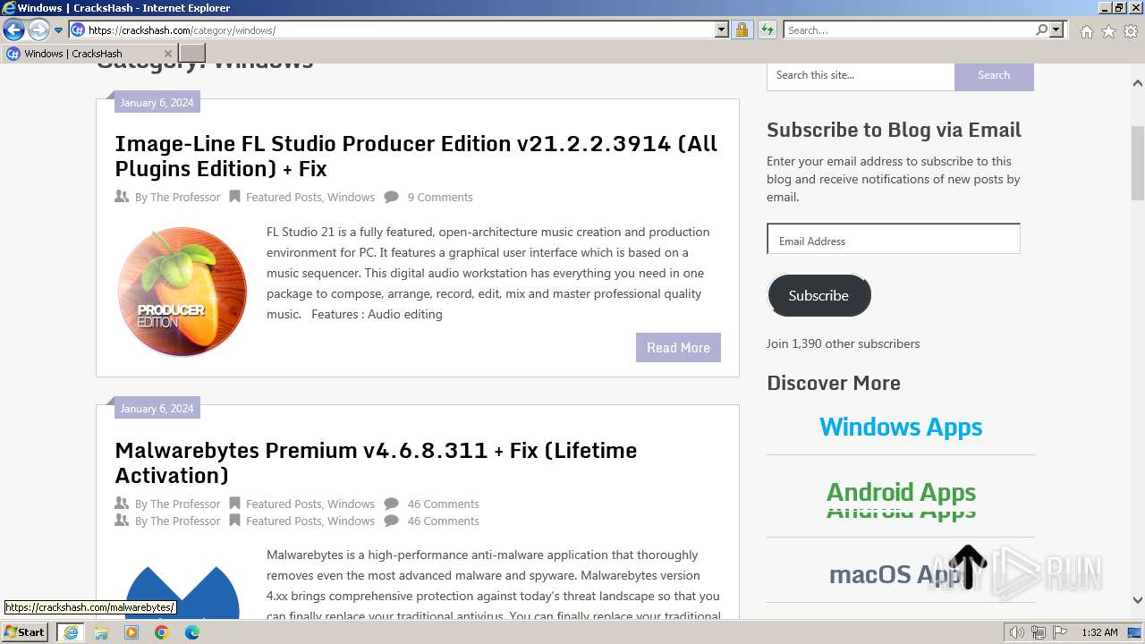Click Internet Explorer taskbar icon
This screenshot has height=644, width=1145.
[70, 632]
